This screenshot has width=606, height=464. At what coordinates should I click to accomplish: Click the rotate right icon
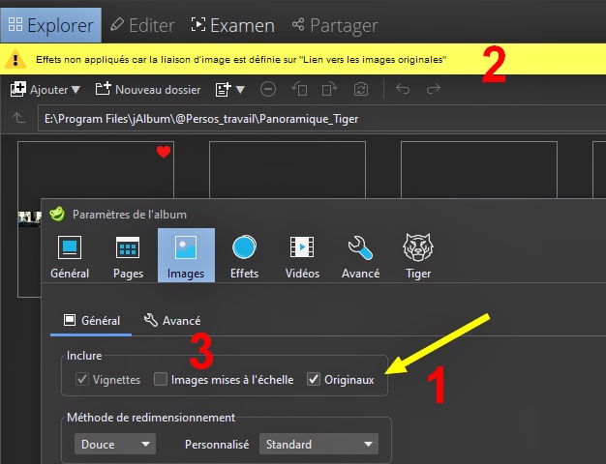pyautogui.click(x=330, y=89)
